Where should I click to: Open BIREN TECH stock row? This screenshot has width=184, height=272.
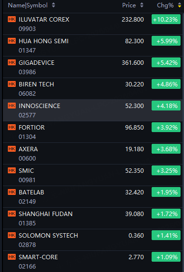coord(92,89)
